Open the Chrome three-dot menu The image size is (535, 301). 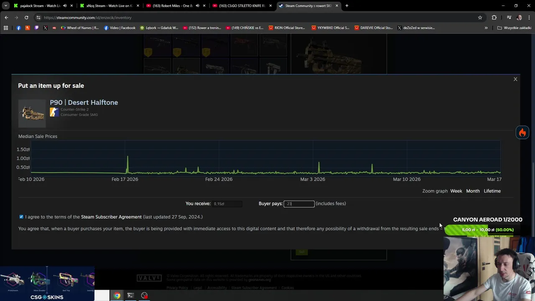[529, 18]
